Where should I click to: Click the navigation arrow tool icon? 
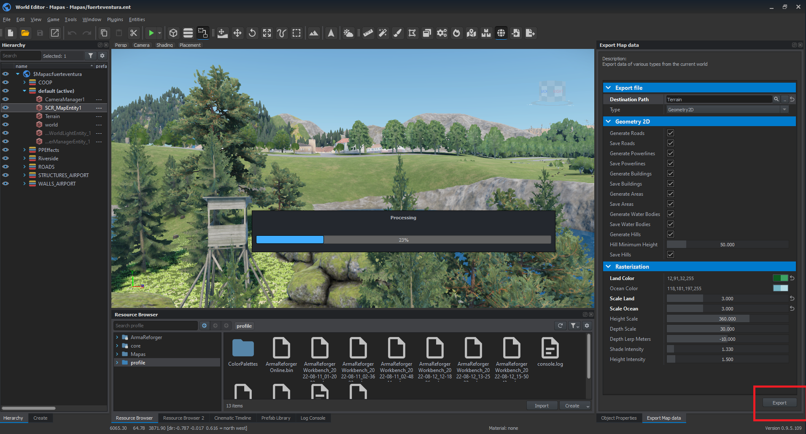click(331, 33)
